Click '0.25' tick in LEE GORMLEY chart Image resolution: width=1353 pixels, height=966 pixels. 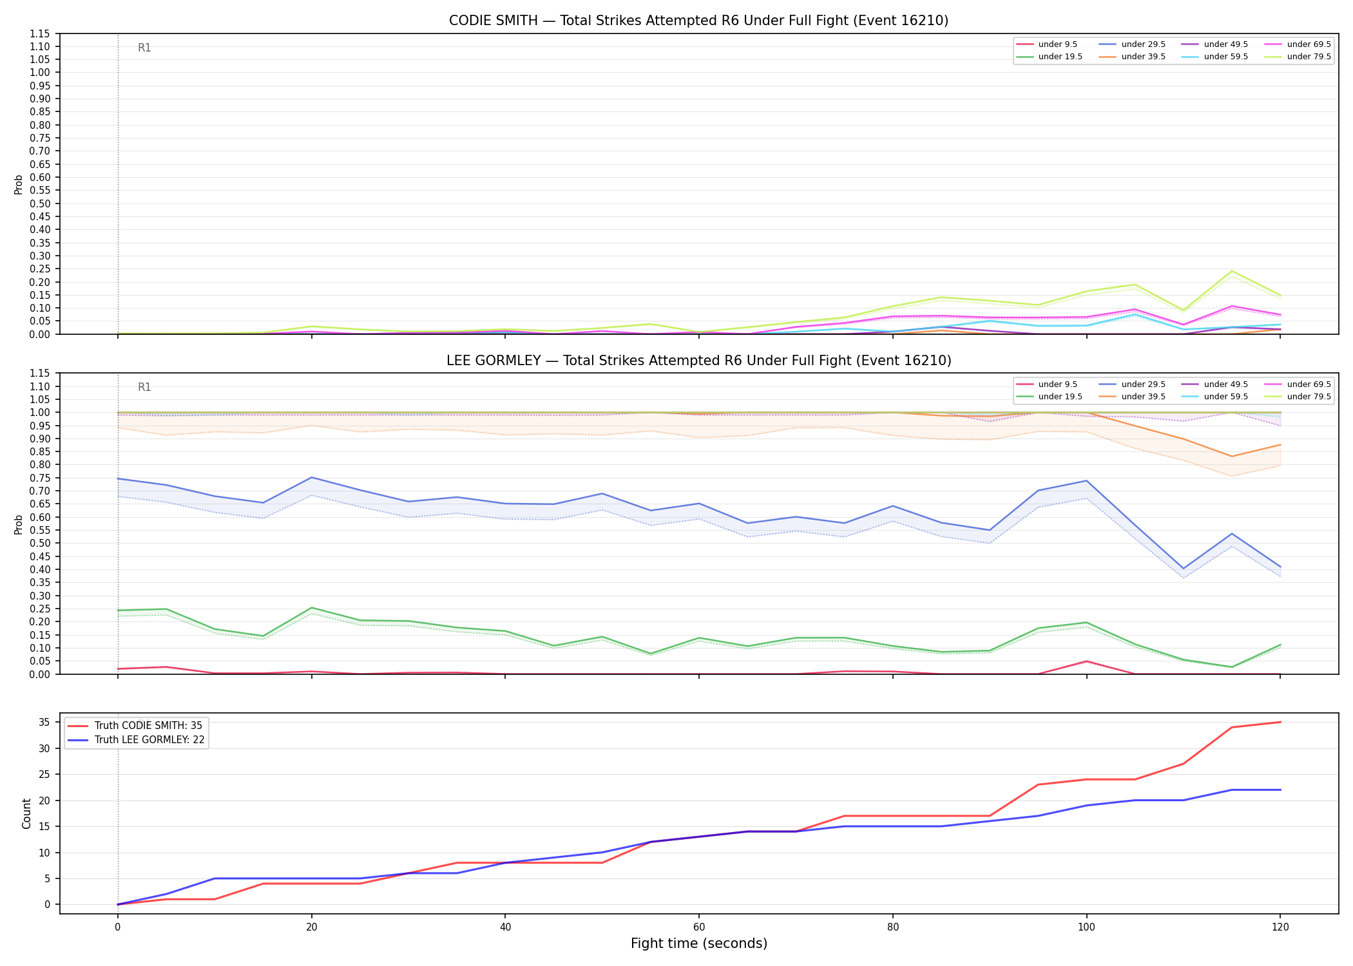[40, 609]
